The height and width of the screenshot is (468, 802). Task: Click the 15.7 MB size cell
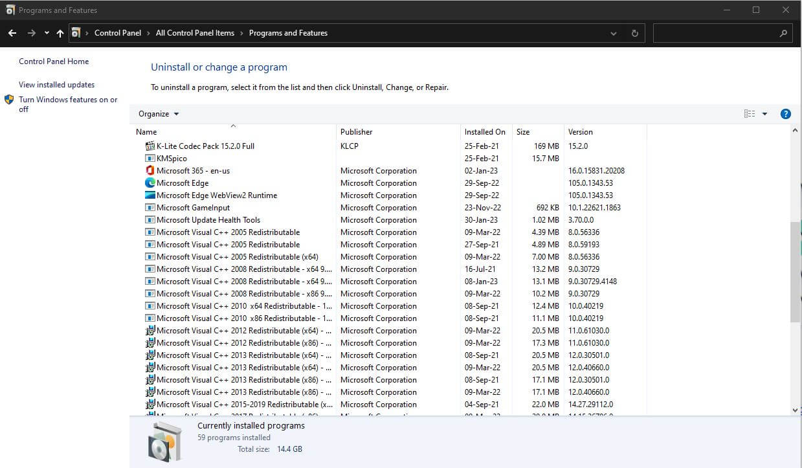pos(546,159)
